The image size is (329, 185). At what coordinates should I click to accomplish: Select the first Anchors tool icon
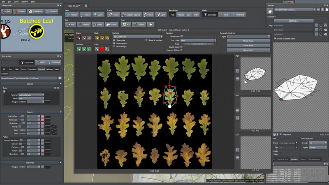79,49
